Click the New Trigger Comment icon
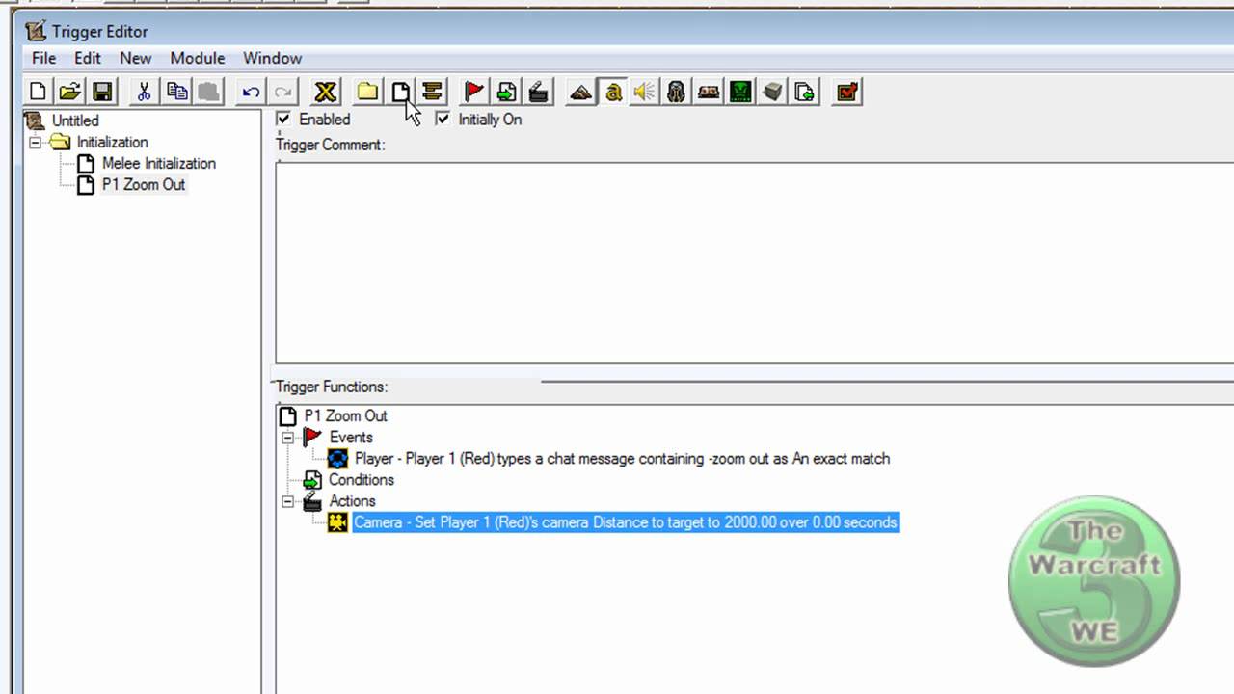1234x694 pixels. point(432,92)
